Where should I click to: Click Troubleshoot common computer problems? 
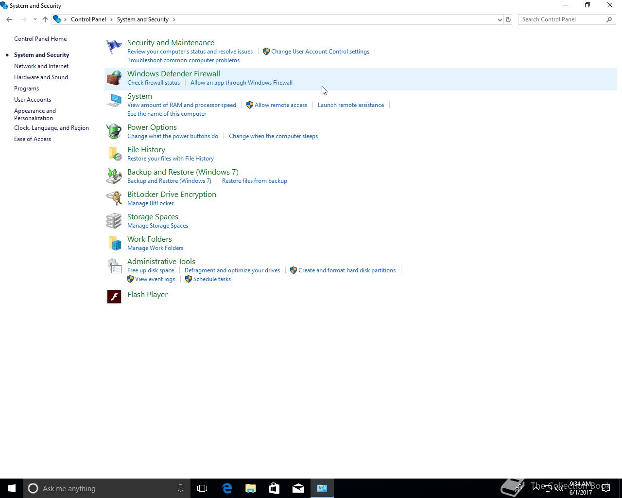coord(183,60)
